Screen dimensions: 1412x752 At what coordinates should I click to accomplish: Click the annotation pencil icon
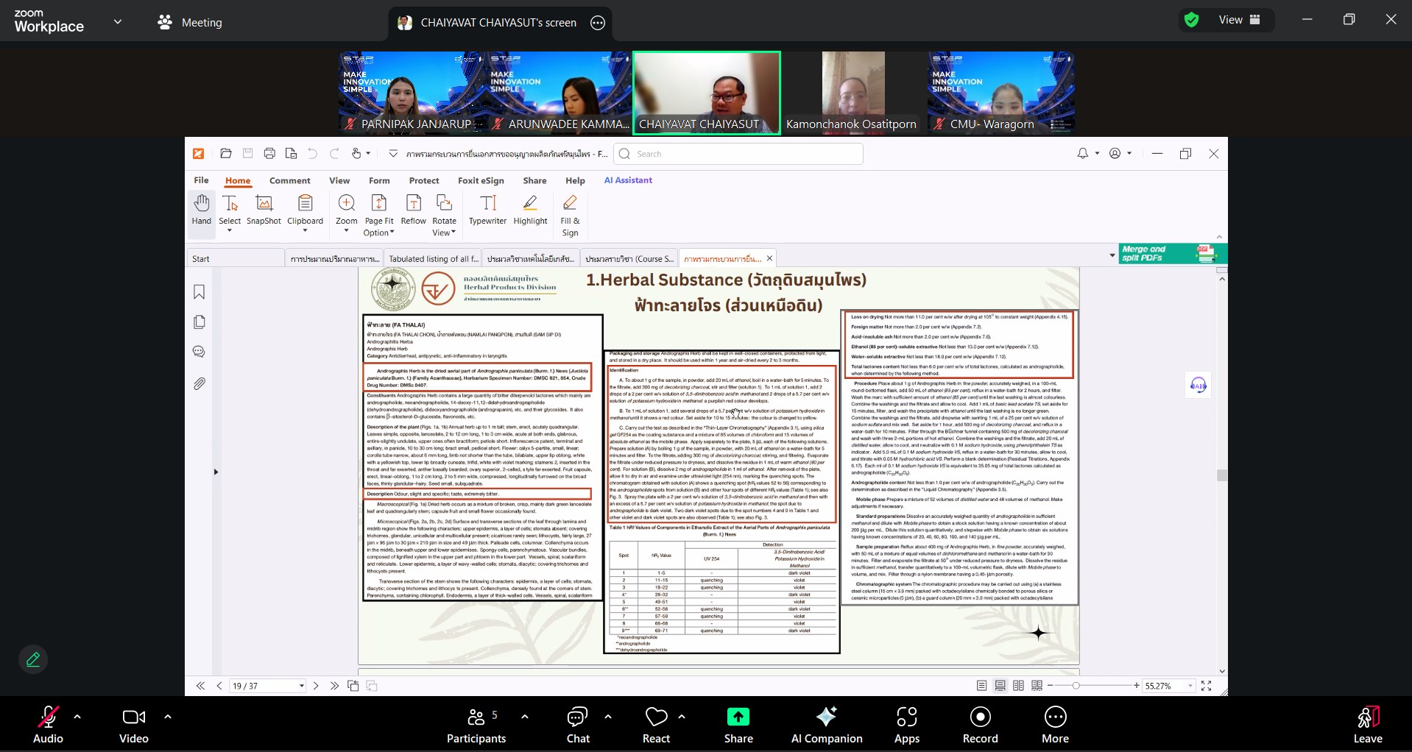point(33,659)
